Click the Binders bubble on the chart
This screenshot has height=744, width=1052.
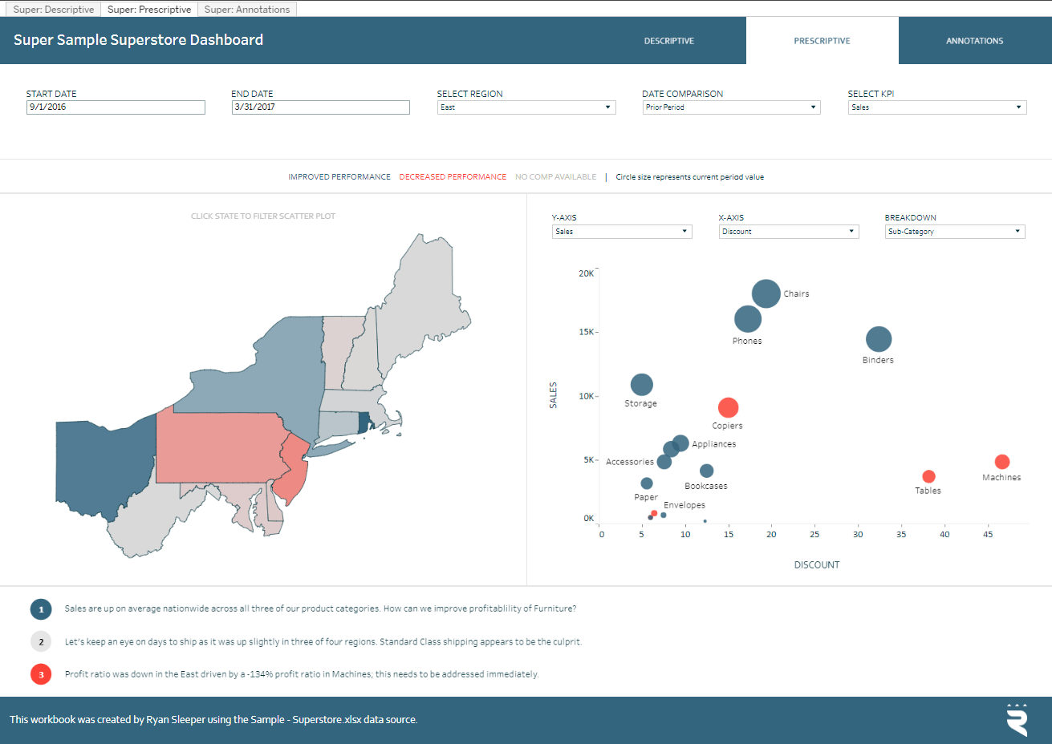pyautogui.click(x=879, y=339)
